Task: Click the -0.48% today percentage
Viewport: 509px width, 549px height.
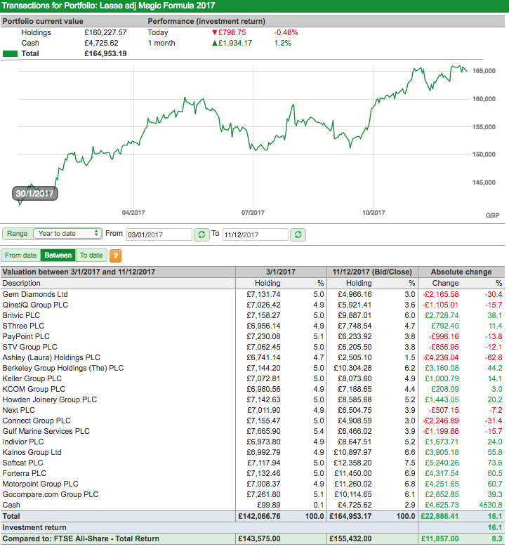Action: click(x=286, y=32)
